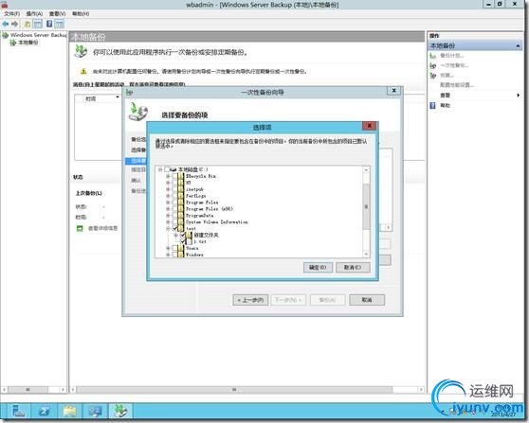Expand the System Volume Information node
This screenshot has height=423, width=529.
[x=168, y=222]
